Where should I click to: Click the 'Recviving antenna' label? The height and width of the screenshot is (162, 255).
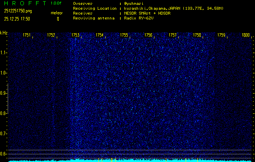coord(94,18)
